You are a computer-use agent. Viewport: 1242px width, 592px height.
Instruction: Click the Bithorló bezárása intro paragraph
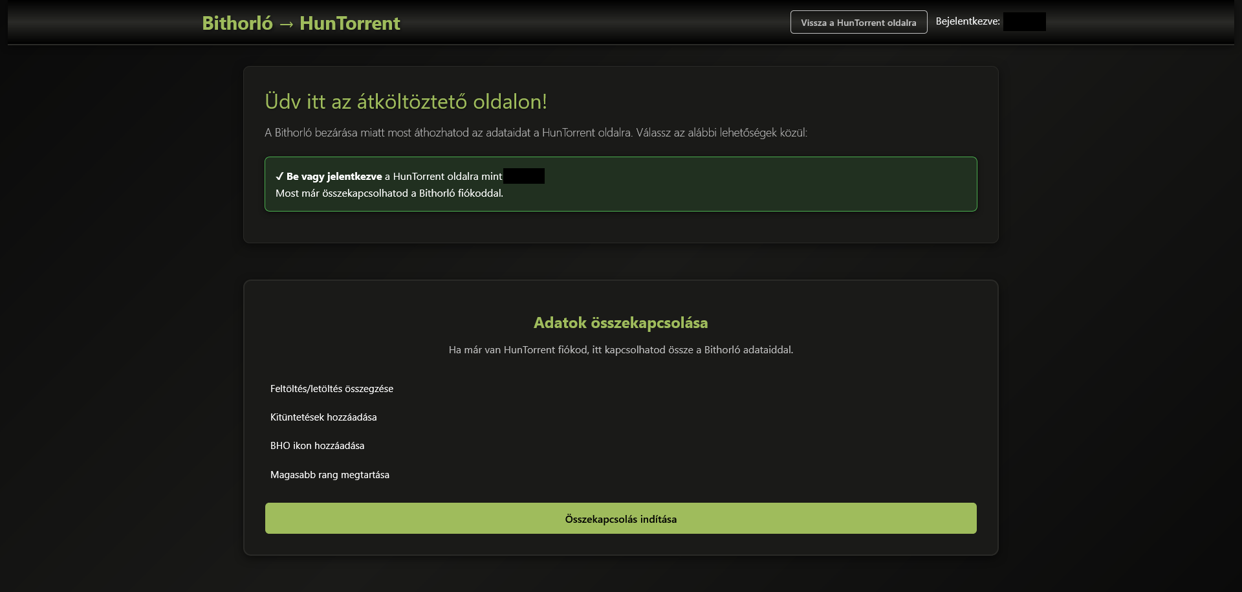point(536,133)
